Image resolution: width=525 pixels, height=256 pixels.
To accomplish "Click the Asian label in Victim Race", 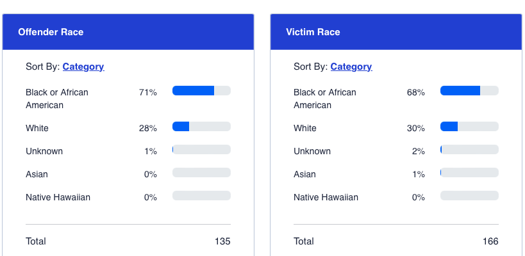I will (x=305, y=174).
